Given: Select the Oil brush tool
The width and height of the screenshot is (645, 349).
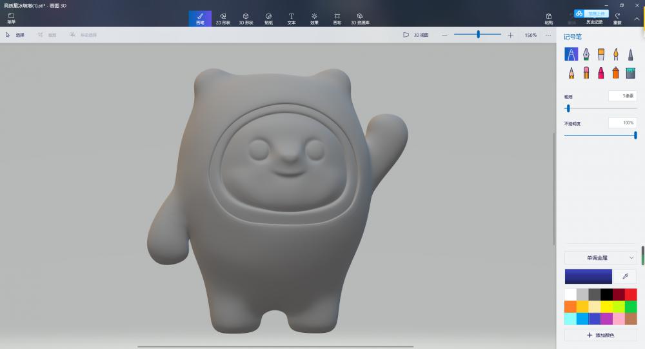Looking at the screenshot, I should point(601,54).
